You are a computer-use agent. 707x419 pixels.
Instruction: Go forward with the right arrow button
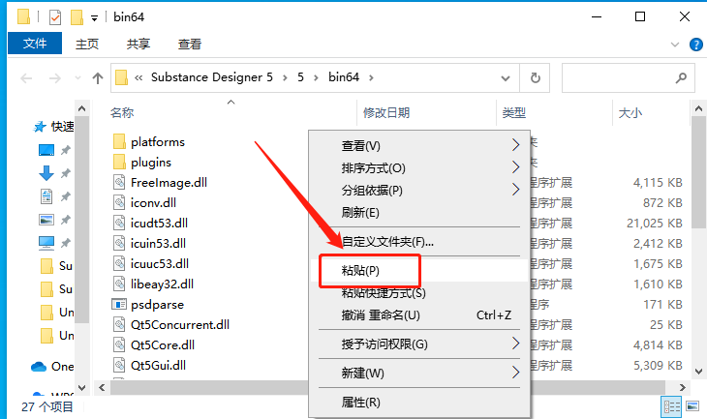(55, 78)
